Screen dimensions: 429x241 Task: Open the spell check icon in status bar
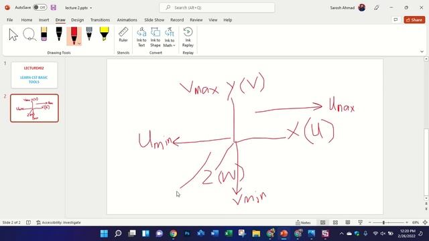click(28, 222)
